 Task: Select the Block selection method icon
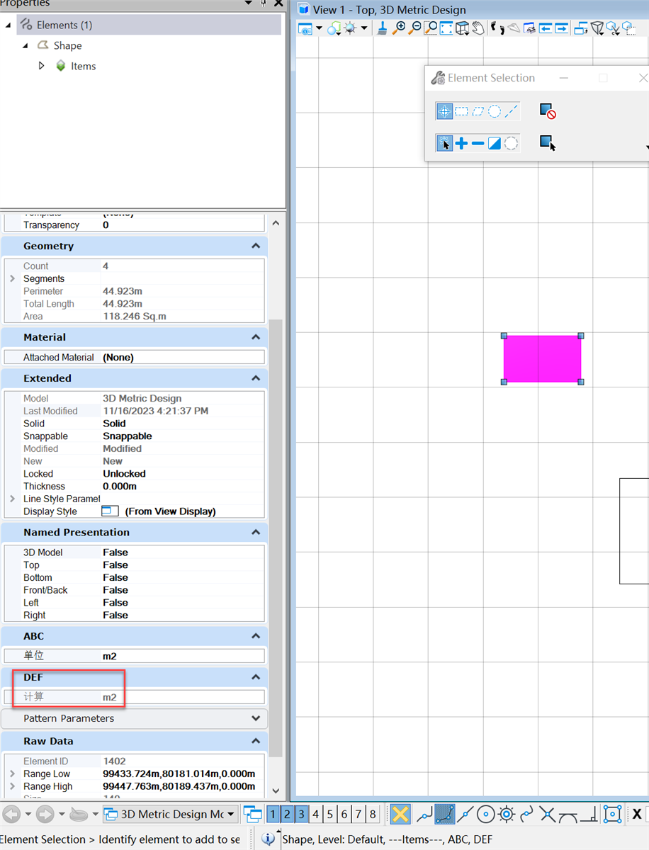pos(461,111)
